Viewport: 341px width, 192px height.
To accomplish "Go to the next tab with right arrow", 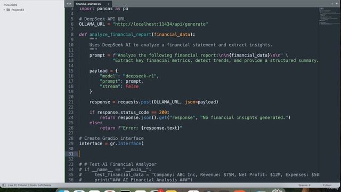I will [70, 4].
